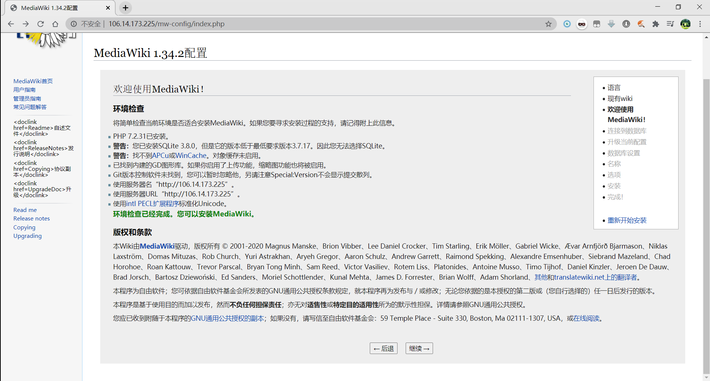Open GNU通用公共授权的副本 link
710x381 pixels.
click(x=227, y=318)
